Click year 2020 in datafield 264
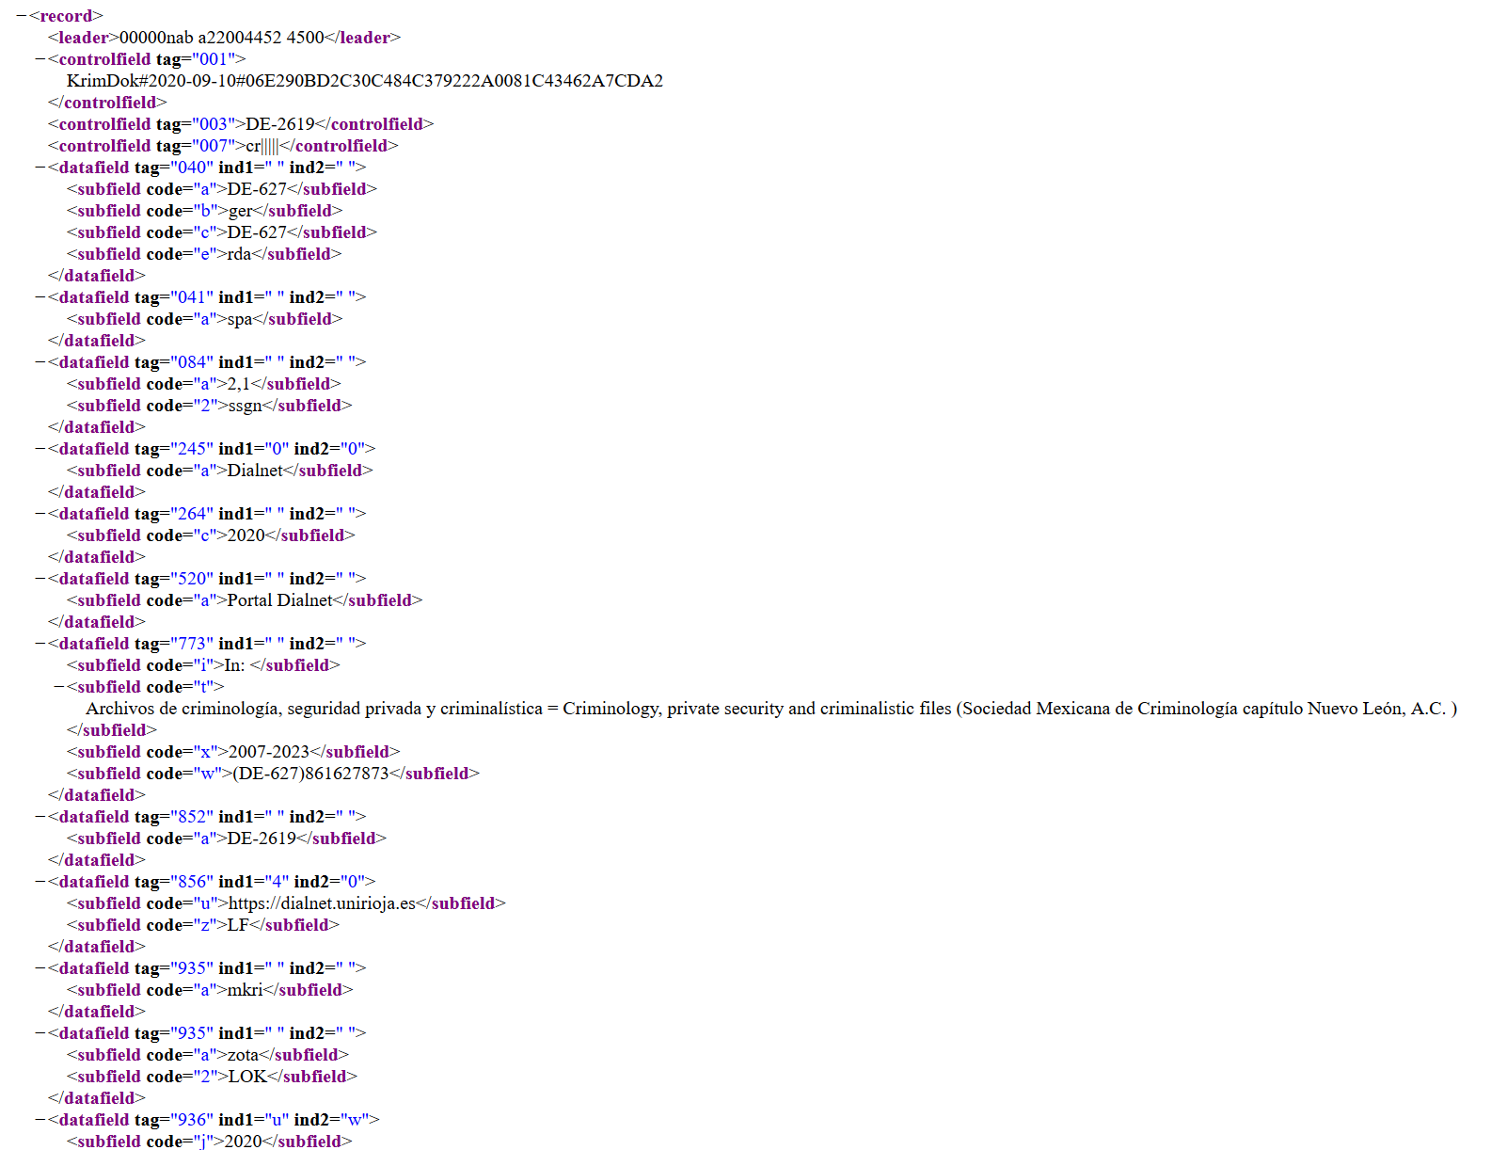Viewport: 1507px width, 1150px height. pos(246,535)
